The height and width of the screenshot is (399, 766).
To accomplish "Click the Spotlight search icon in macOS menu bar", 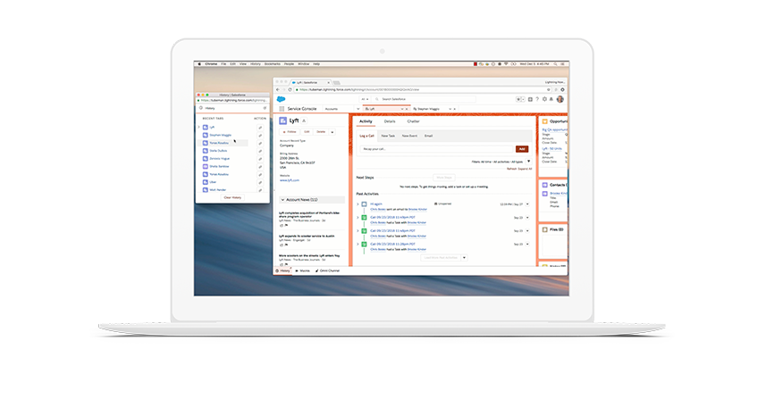I will coord(555,64).
